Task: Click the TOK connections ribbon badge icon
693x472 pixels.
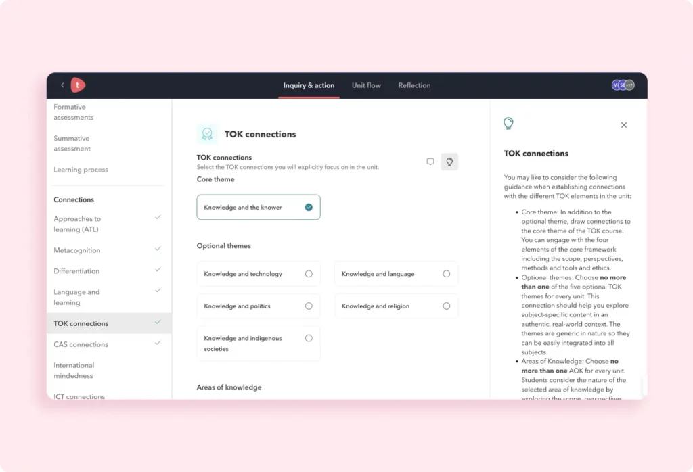Action: pos(207,134)
